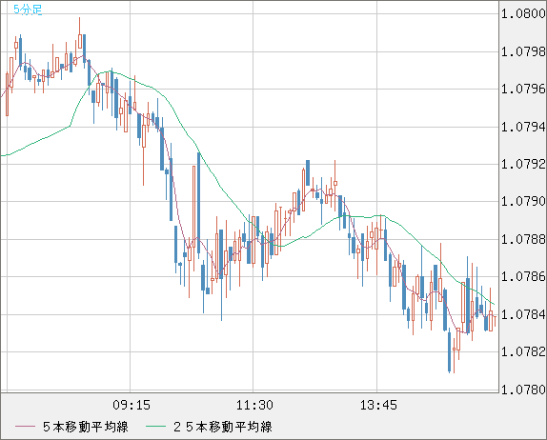
Task: Click the pink 5-period moving average legend line
Action: click(25, 427)
